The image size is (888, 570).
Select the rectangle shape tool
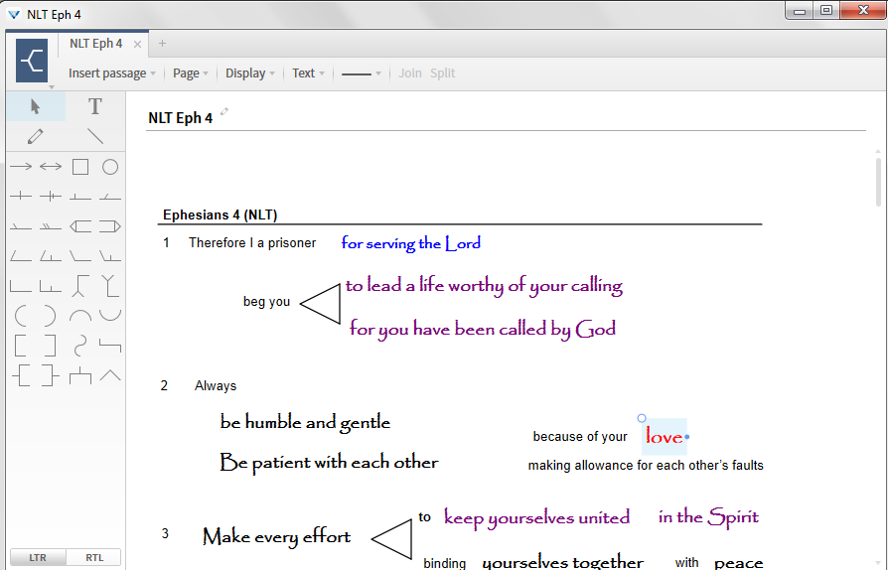point(80,167)
